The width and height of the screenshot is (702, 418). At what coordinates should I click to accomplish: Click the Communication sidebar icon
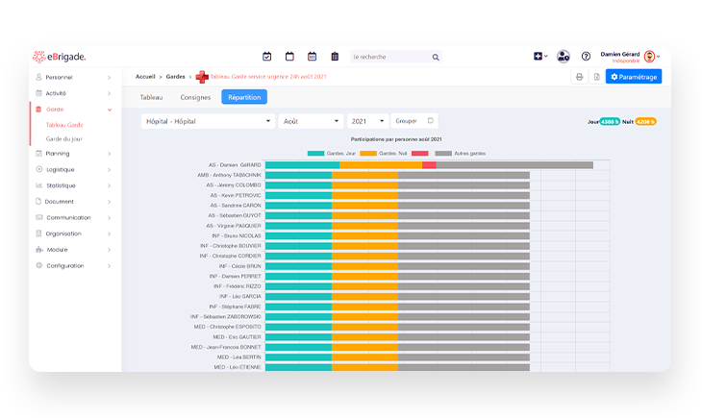[38, 217]
